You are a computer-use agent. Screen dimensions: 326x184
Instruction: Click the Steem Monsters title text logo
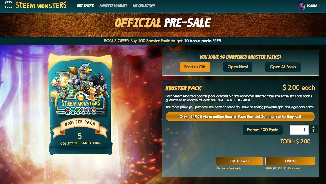tap(41, 5)
